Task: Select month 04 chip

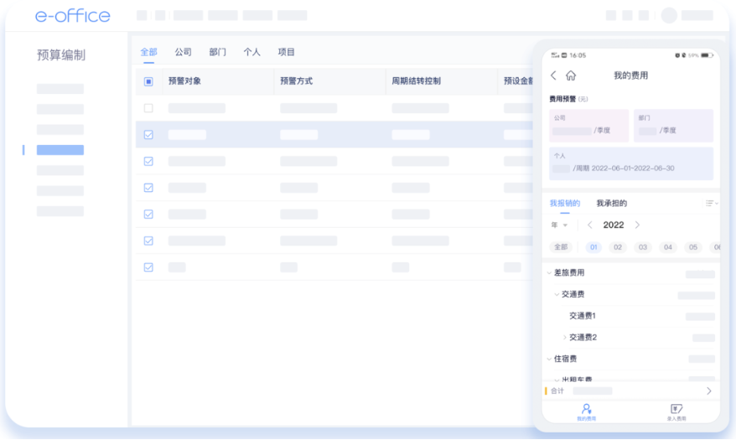Action: [668, 247]
